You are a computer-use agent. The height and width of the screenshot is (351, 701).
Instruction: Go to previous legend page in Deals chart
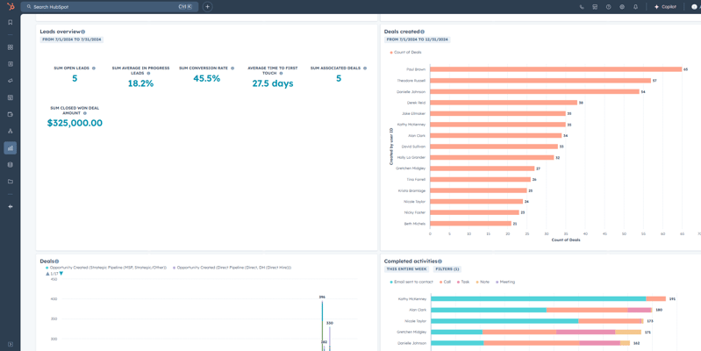click(47, 273)
